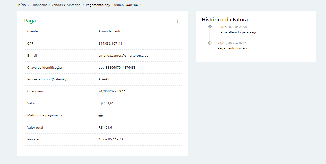
Task: Click the Pagamento Iniciado history entry
Action: (x=233, y=48)
